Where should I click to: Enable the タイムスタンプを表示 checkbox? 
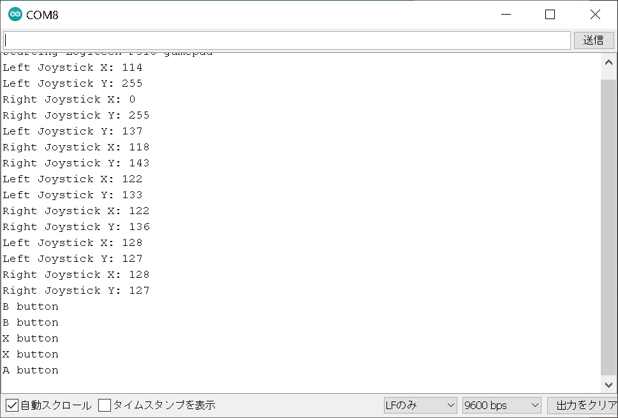(105, 405)
